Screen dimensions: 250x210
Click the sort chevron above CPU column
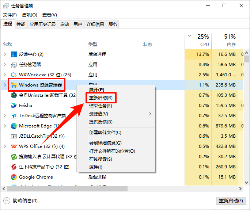point(190,36)
